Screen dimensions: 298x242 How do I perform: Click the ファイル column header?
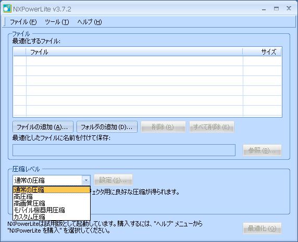click(x=134, y=52)
